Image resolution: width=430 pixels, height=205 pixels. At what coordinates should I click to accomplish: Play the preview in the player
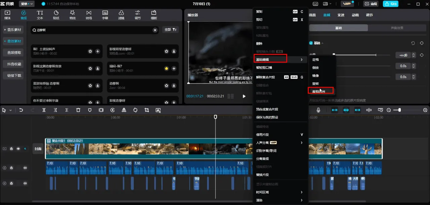(244, 96)
